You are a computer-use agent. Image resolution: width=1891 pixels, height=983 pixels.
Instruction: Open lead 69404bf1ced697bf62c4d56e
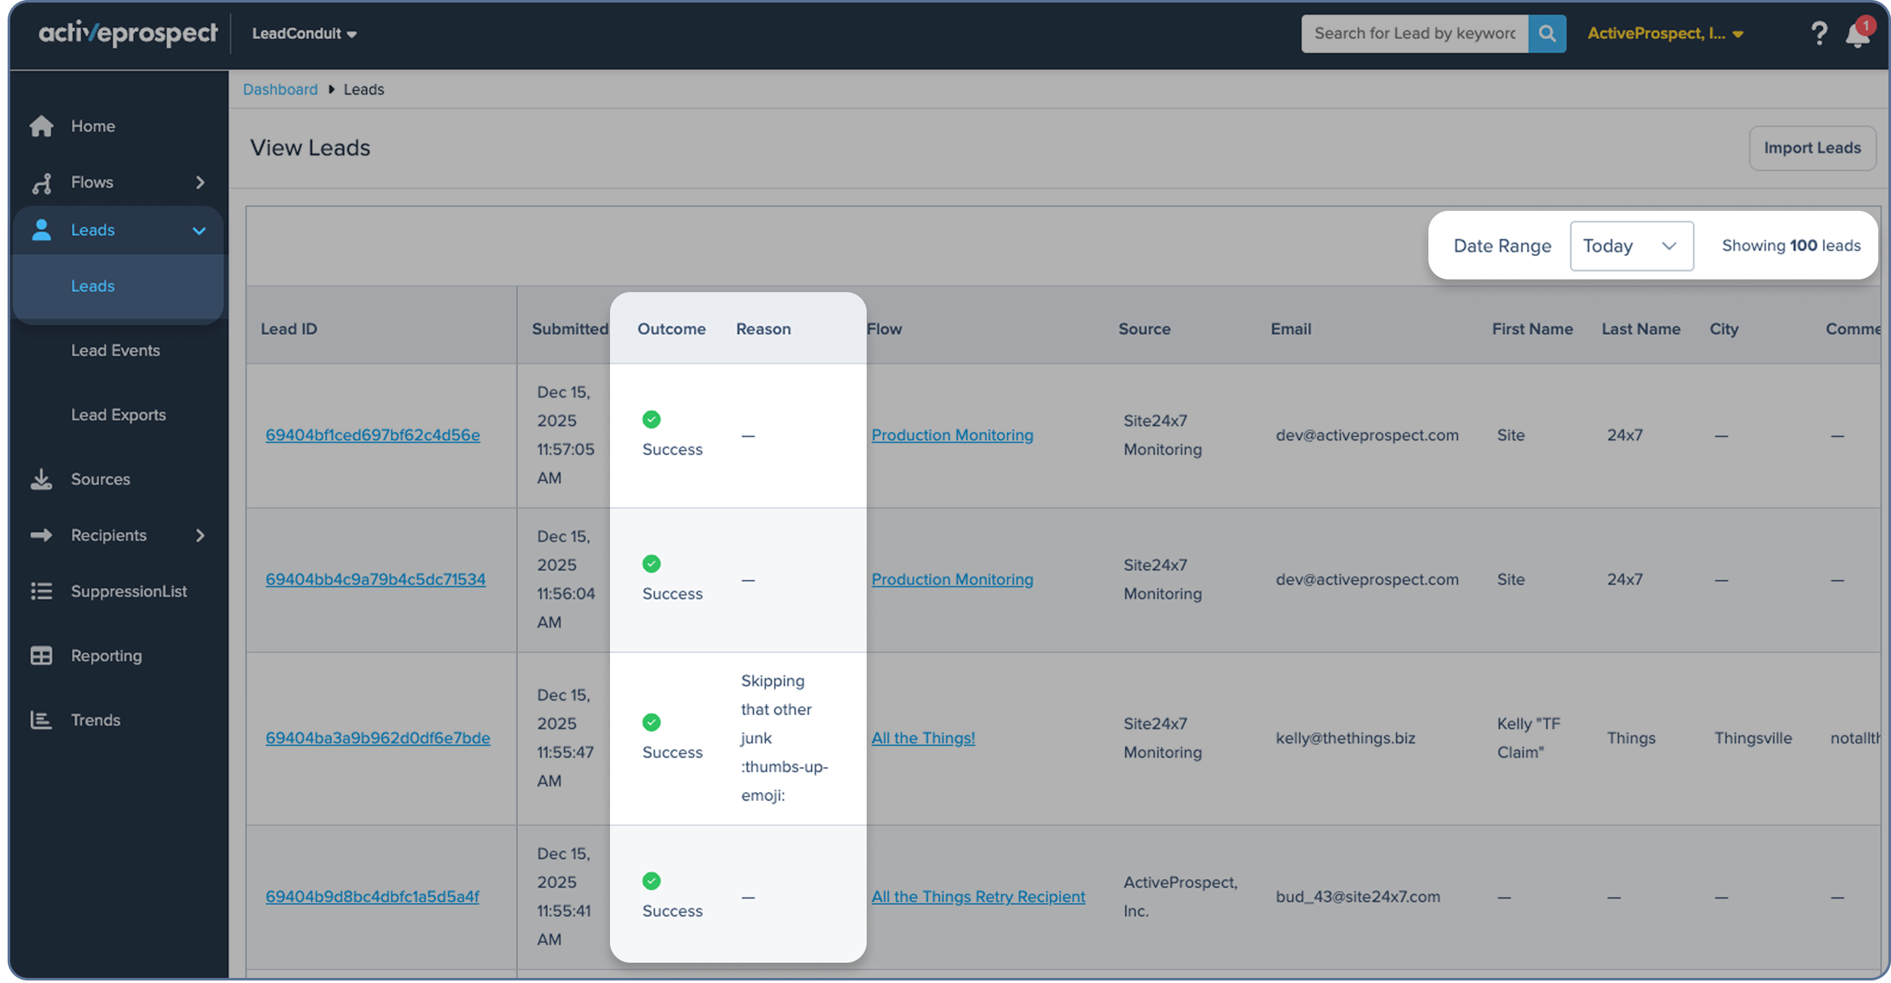click(x=373, y=435)
